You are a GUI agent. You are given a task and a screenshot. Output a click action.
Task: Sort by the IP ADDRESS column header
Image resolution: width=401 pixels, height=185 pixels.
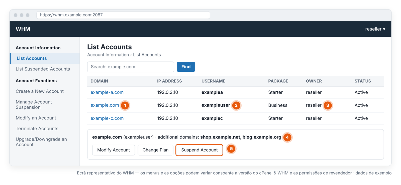pos(169,81)
